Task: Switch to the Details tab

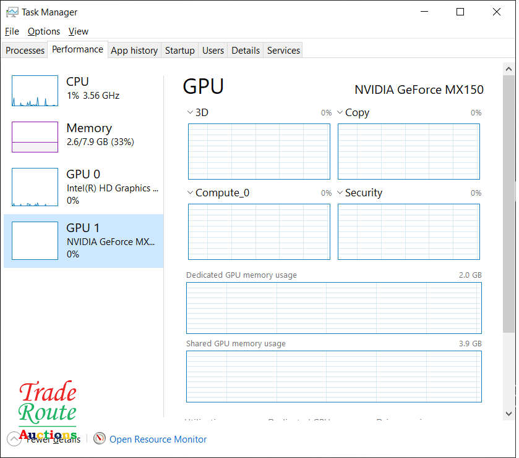Action: 246,51
